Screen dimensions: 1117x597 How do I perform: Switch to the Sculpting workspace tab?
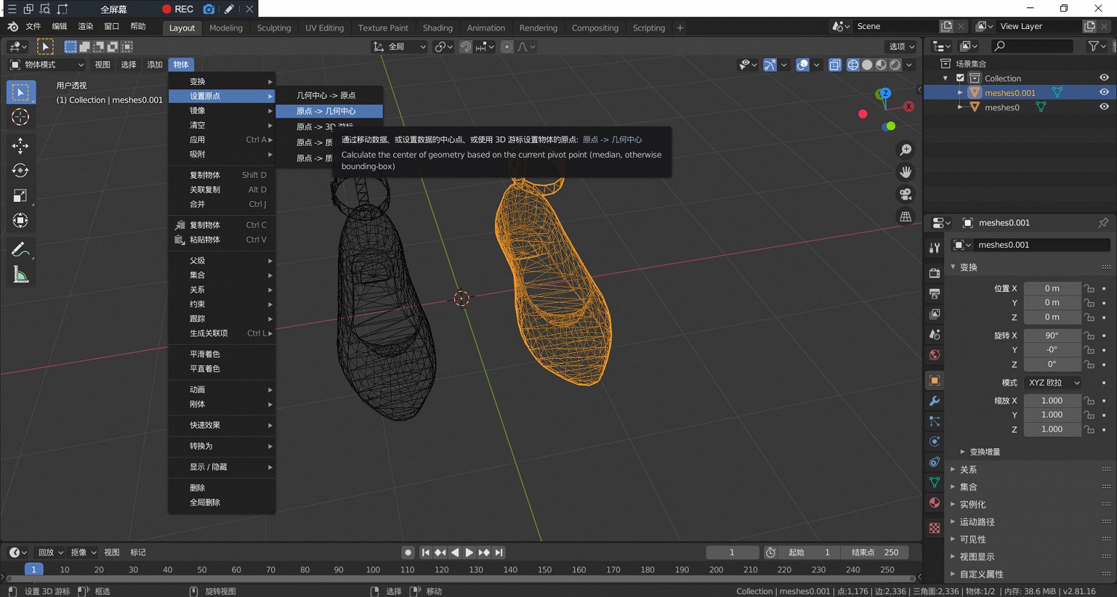point(273,28)
